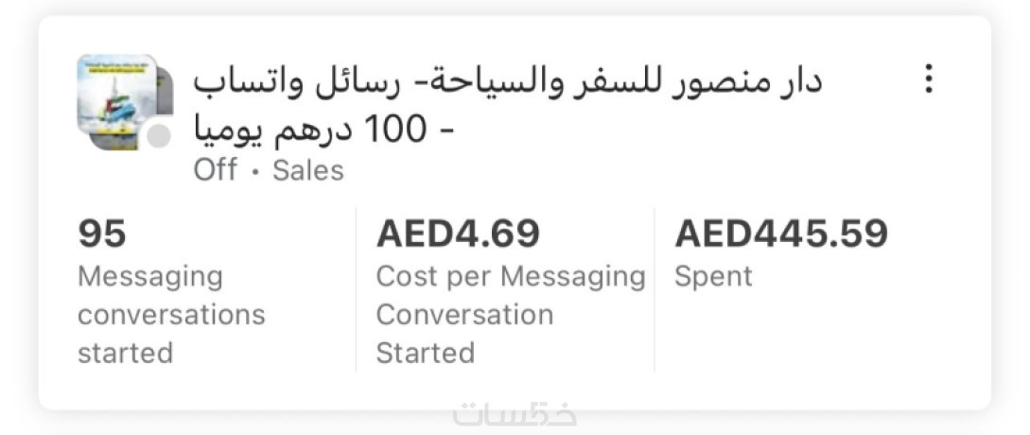This screenshot has height=435, width=1030.
Task: Open the three-dot more options menu
Action: pyautogui.click(x=928, y=79)
